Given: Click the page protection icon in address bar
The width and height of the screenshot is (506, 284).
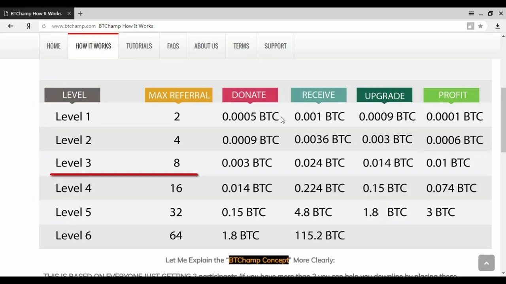Looking at the screenshot, I should click(x=470, y=26).
